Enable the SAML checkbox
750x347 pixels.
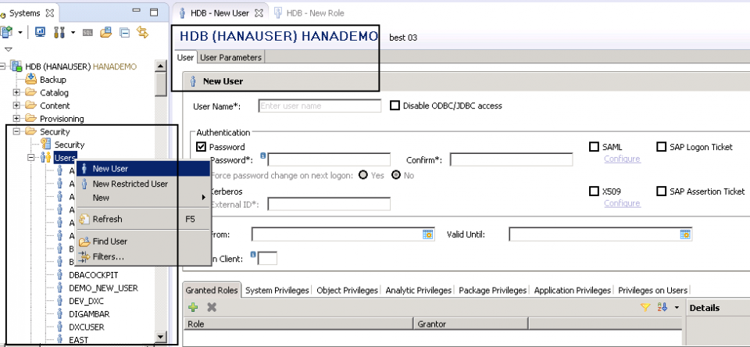[x=594, y=147]
